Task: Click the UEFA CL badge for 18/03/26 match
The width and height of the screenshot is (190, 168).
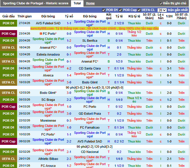Action: pos(8,82)
